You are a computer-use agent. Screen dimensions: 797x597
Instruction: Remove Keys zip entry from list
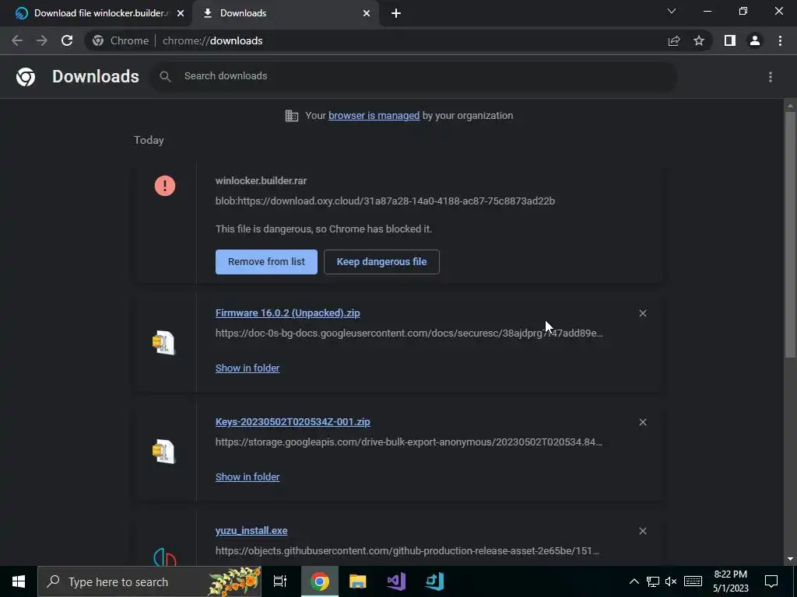[642, 422]
